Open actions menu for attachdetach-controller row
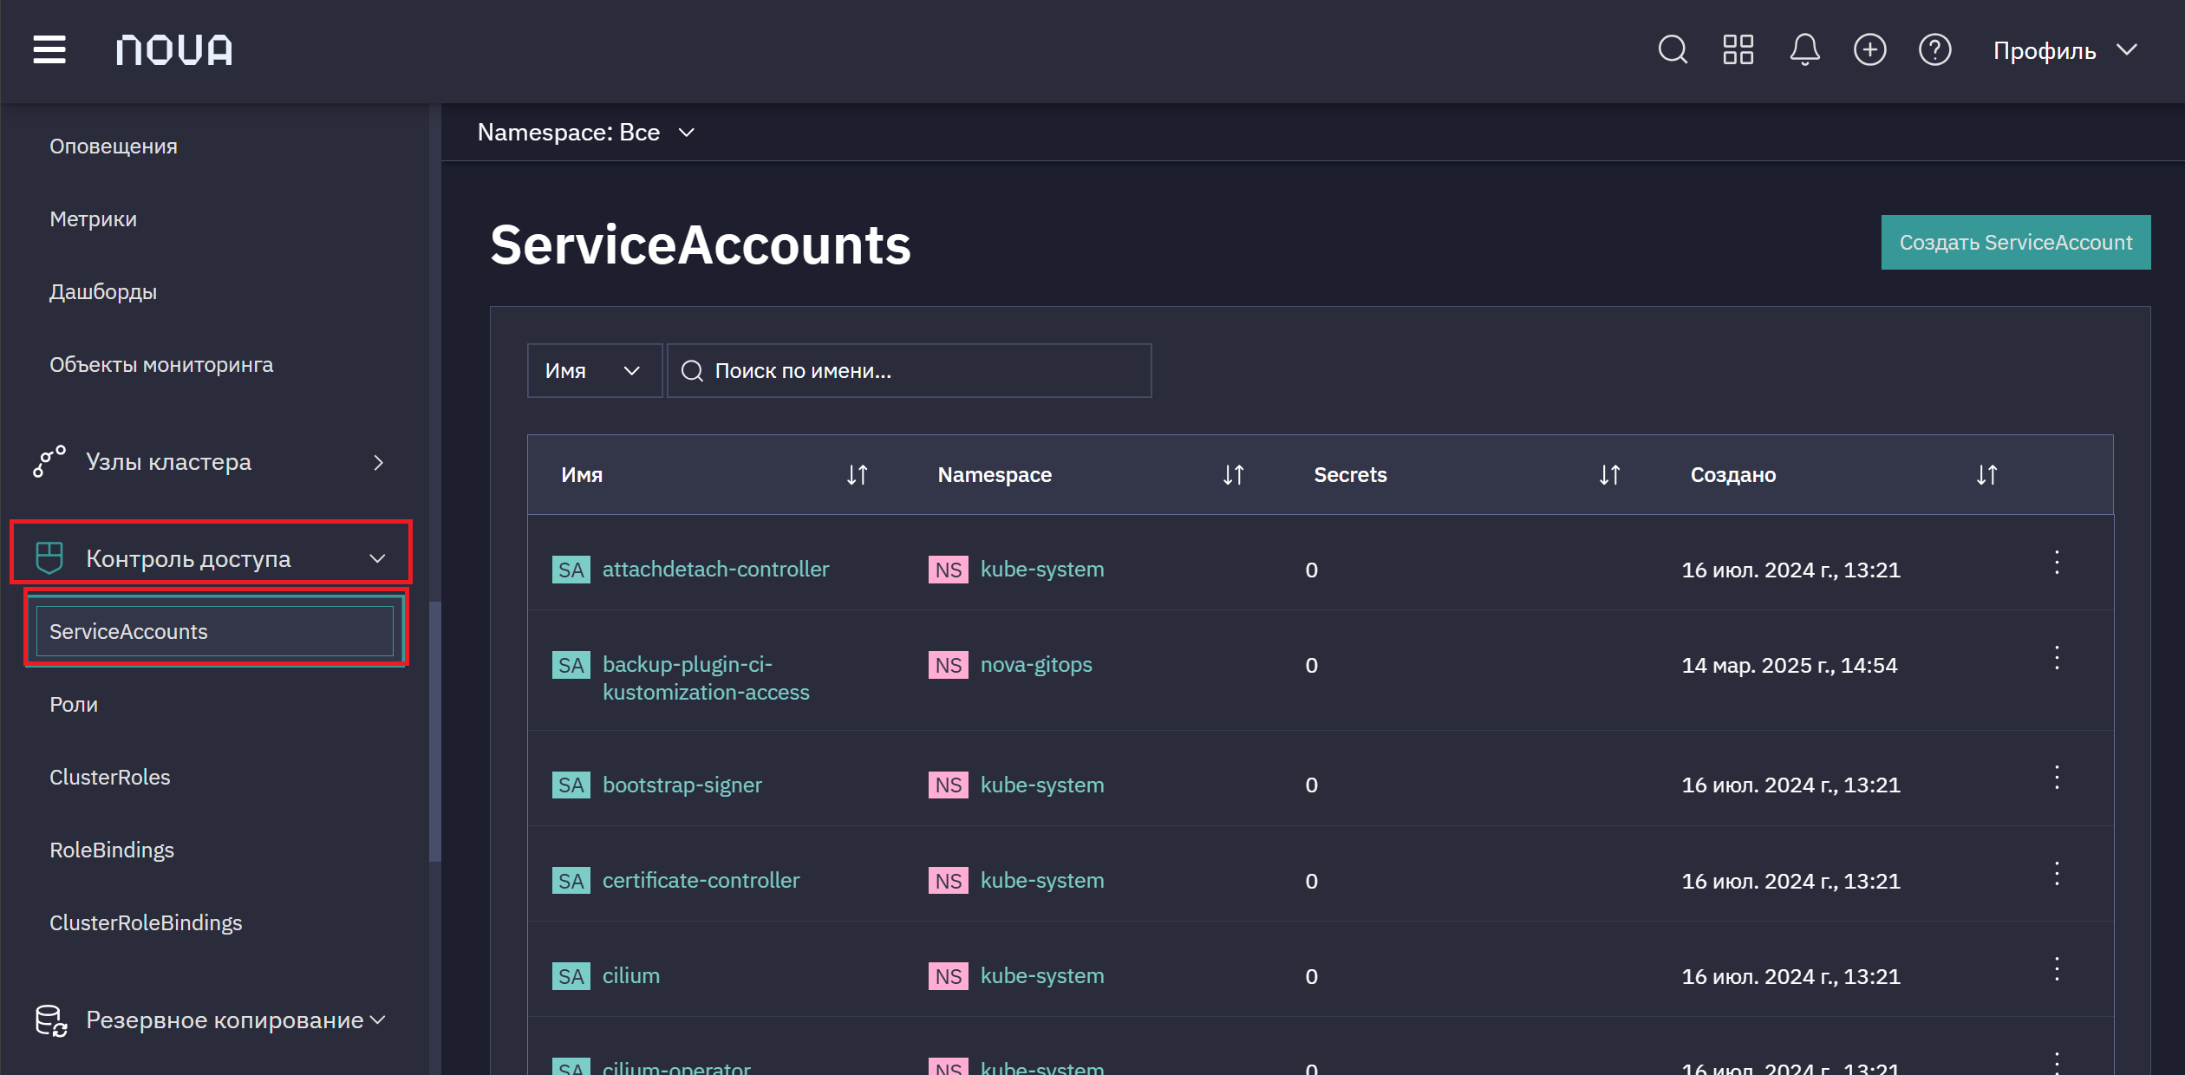The width and height of the screenshot is (2185, 1075). click(2057, 563)
